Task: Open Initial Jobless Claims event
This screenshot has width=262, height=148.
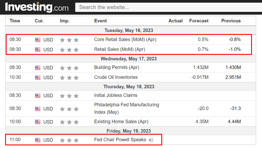Action: point(116,95)
